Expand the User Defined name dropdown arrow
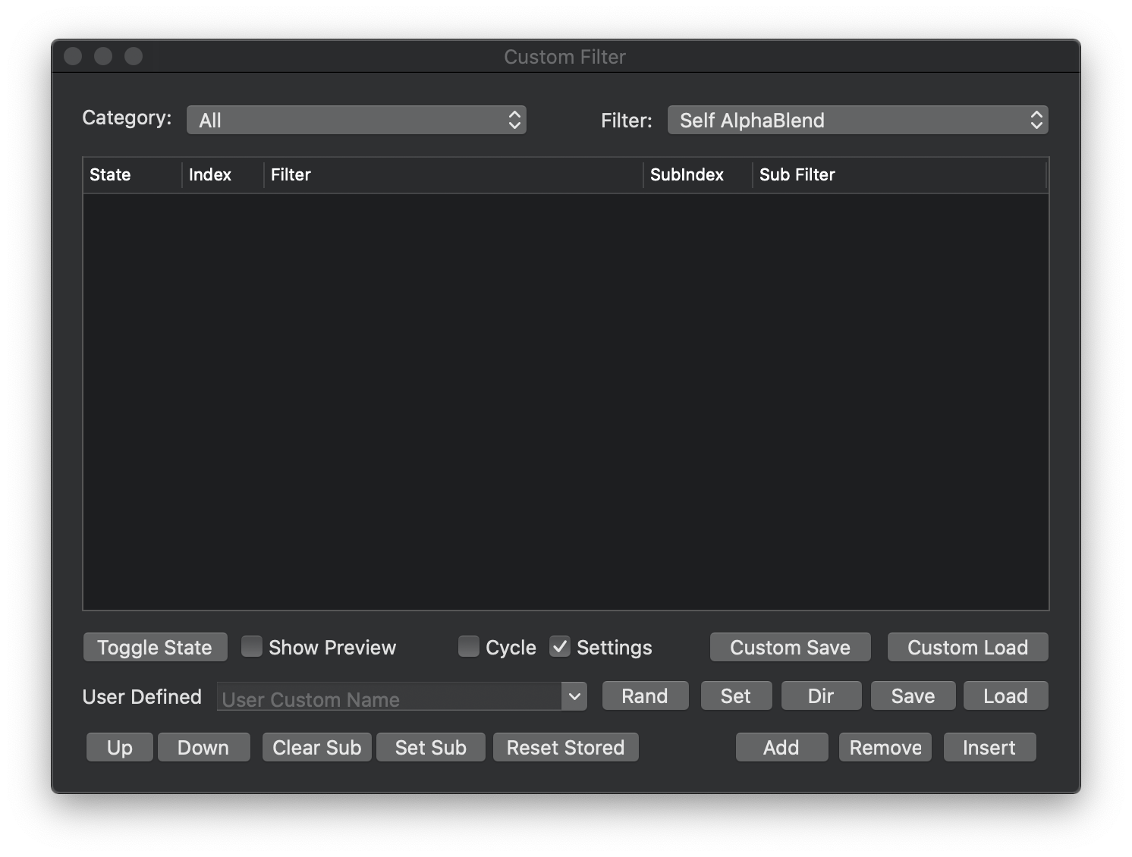 [574, 696]
